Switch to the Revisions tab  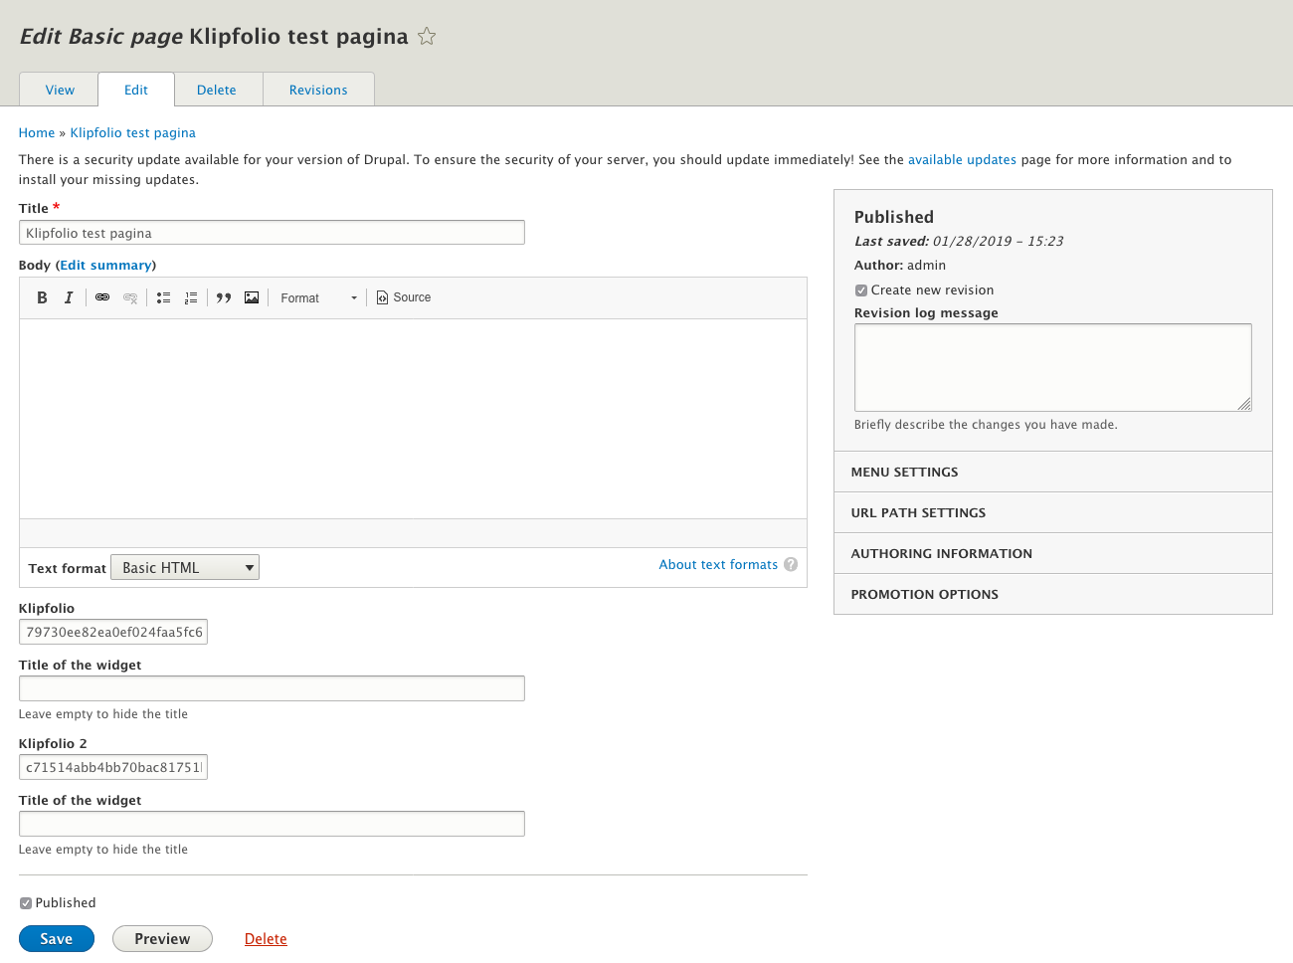point(318,89)
